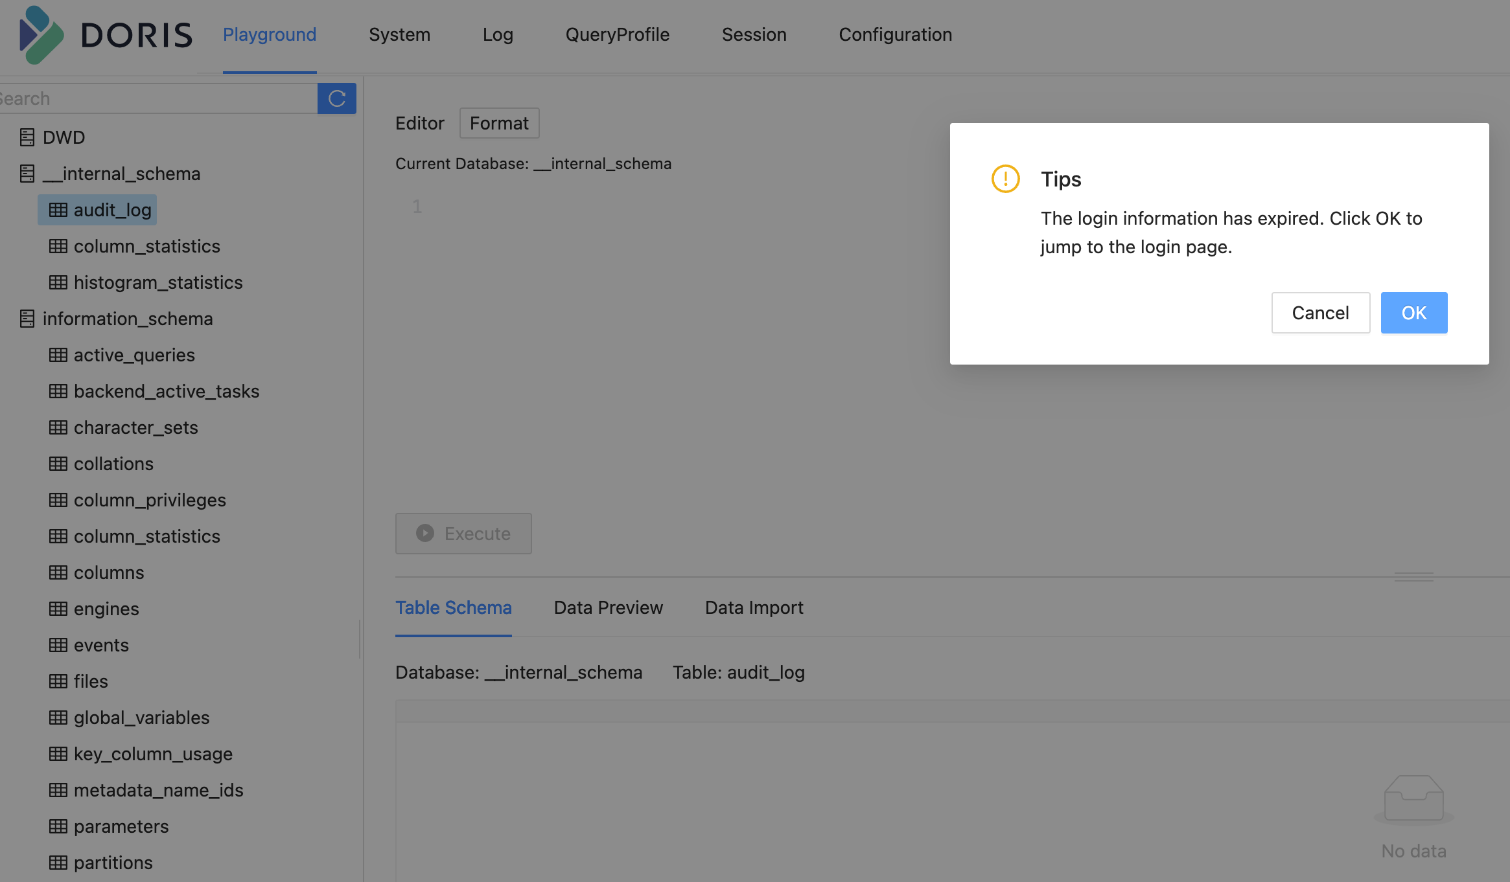The height and width of the screenshot is (882, 1510).
Task: Click the columns table icon
Action: click(58, 572)
